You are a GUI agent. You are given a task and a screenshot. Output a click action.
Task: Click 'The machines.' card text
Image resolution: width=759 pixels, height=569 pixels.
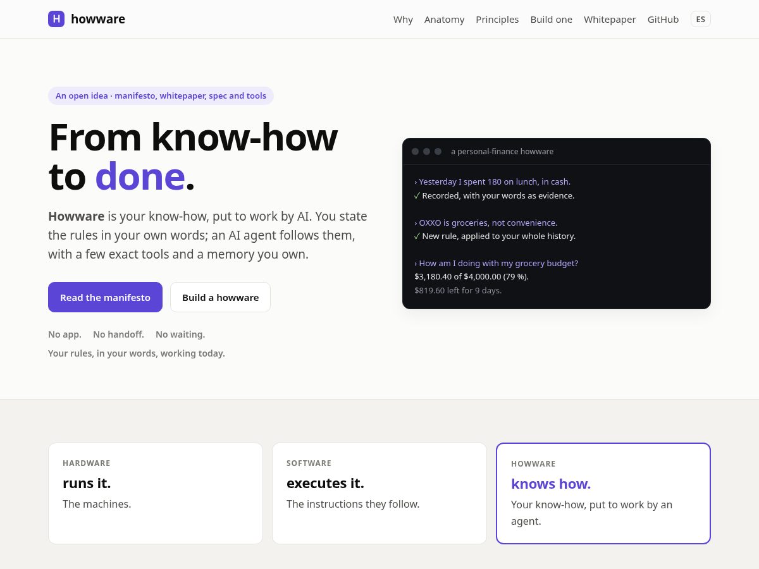(97, 504)
